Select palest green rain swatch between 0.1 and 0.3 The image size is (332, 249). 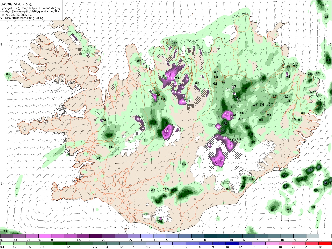(6, 243)
